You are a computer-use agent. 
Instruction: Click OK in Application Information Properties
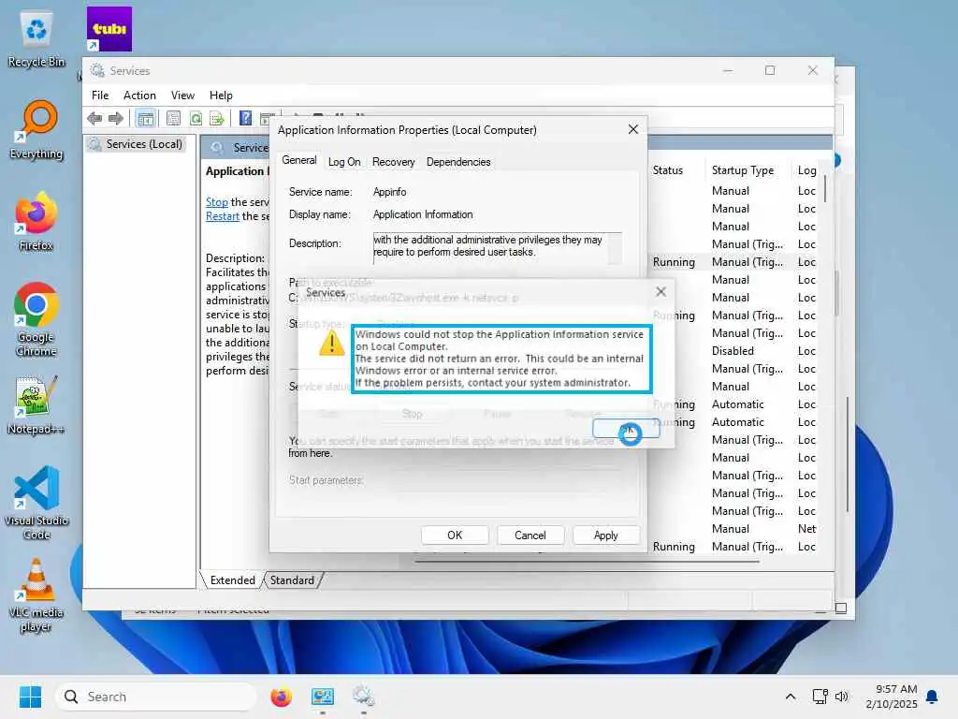click(455, 535)
